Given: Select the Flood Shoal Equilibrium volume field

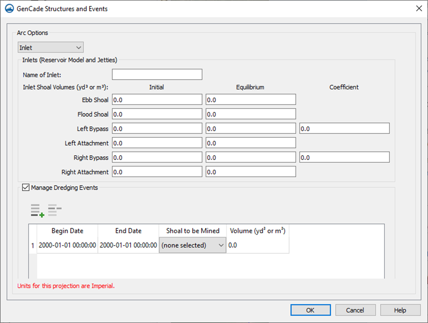Looking at the screenshot, I should click(x=251, y=114).
